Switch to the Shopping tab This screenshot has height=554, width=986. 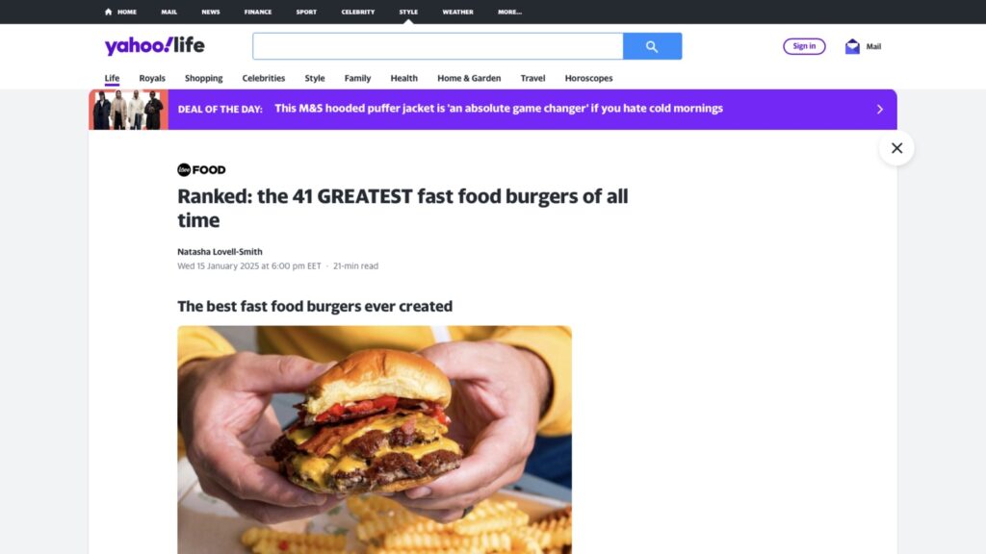coord(204,79)
